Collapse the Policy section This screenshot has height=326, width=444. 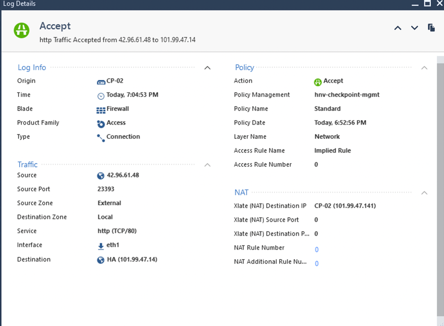tap(424, 68)
